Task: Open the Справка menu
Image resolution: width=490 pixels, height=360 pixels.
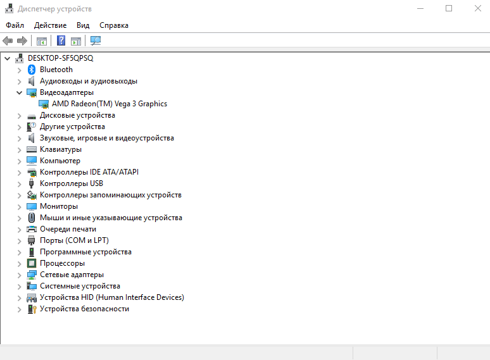Action: [114, 25]
